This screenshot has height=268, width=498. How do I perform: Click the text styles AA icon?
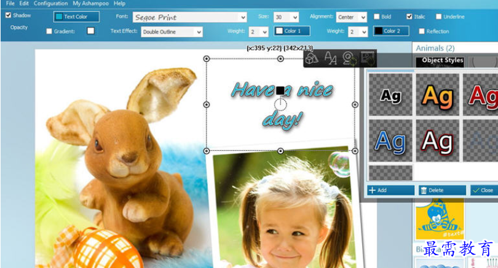[330, 58]
